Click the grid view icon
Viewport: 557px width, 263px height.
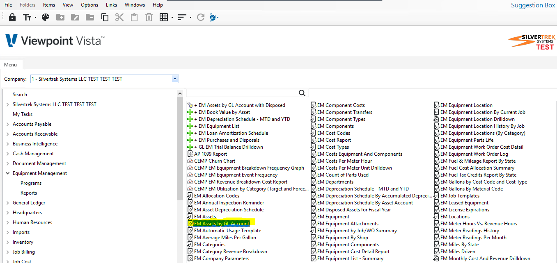coord(164,17)
